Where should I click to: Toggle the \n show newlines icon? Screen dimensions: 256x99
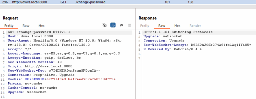pos(121,25)
